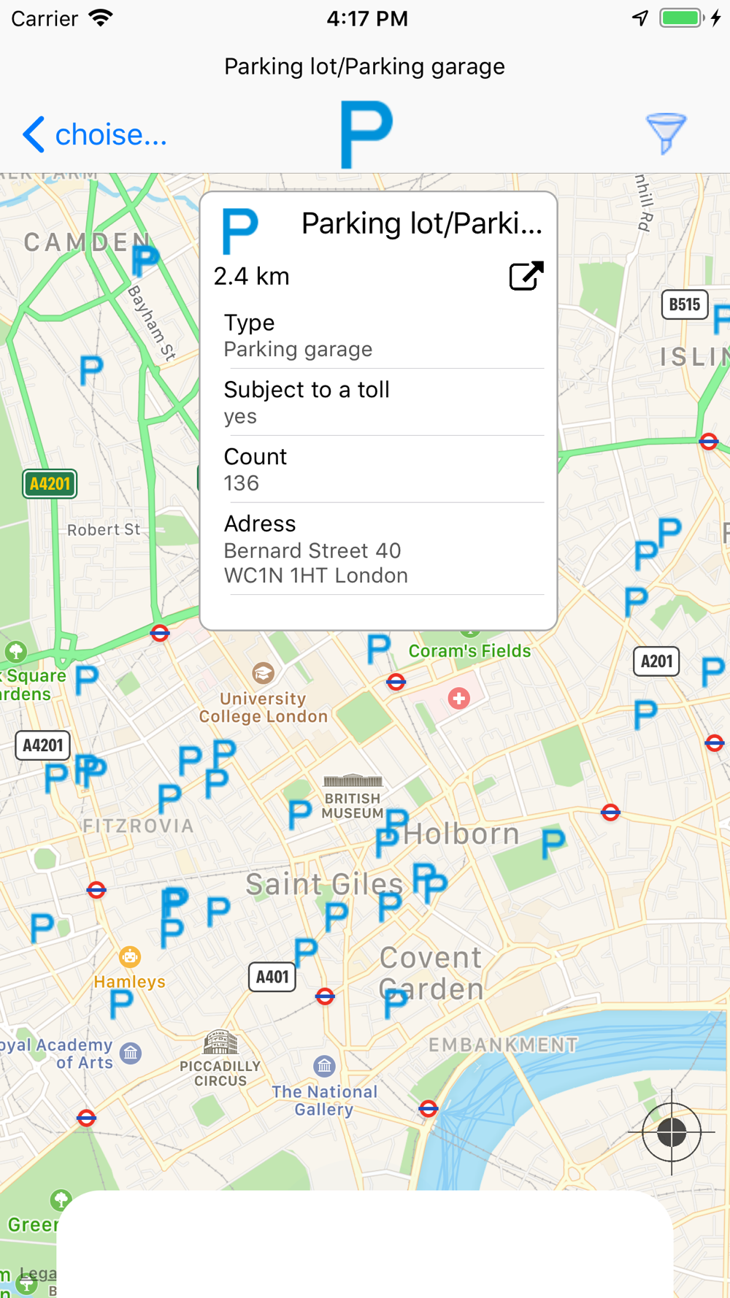Tap The National Gallery museum icon
Image resolution: width=730 pixels, height=1298 pixels.
pyautogui.click(x=324, y=1066)
